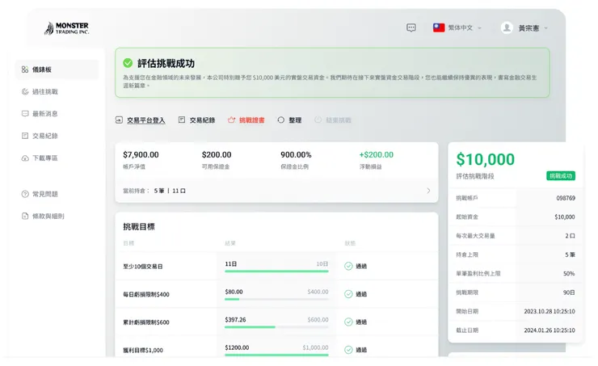The image size is (598, 366).
Task: Click the 900.00% margin ratio value
Action: pos(296,155)
